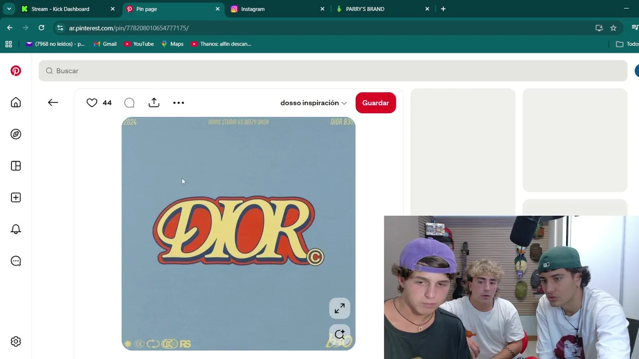The image size is (639, 359).
Task: Open all bookmarks folder
Action: [627, 44]
